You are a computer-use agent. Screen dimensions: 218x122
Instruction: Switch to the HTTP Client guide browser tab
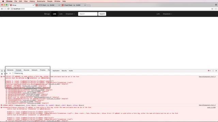tap(47, 5)
